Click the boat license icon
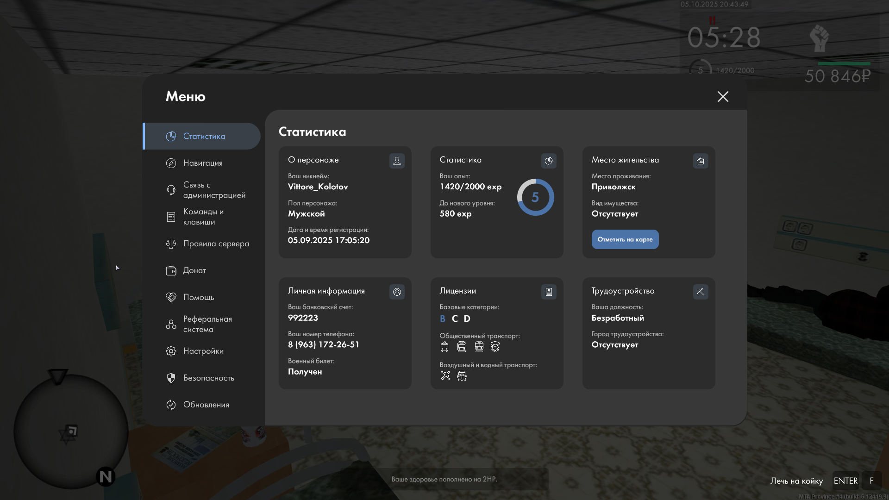 [462, 375]
